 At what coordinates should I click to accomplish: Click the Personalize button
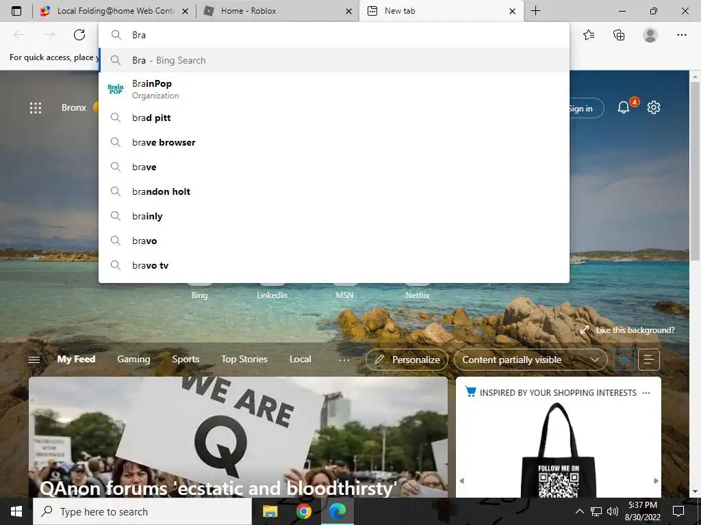407,360
